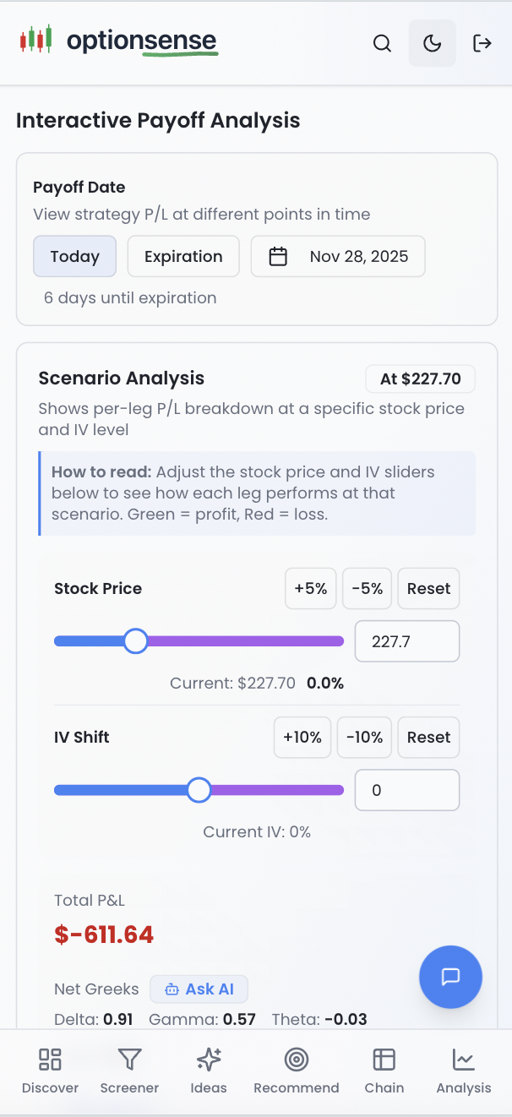Go to the Ideas sparkle tab
This screenshot has height=1117, width=512.
pyautogui.click(x=209, y=1071)
